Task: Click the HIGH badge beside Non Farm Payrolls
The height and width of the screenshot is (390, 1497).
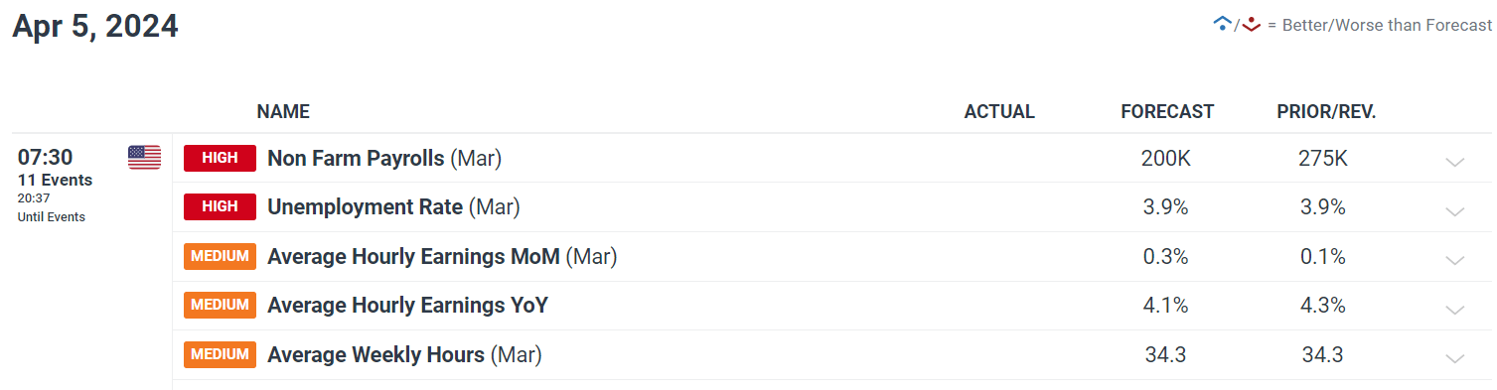Action: click(221, 158)
